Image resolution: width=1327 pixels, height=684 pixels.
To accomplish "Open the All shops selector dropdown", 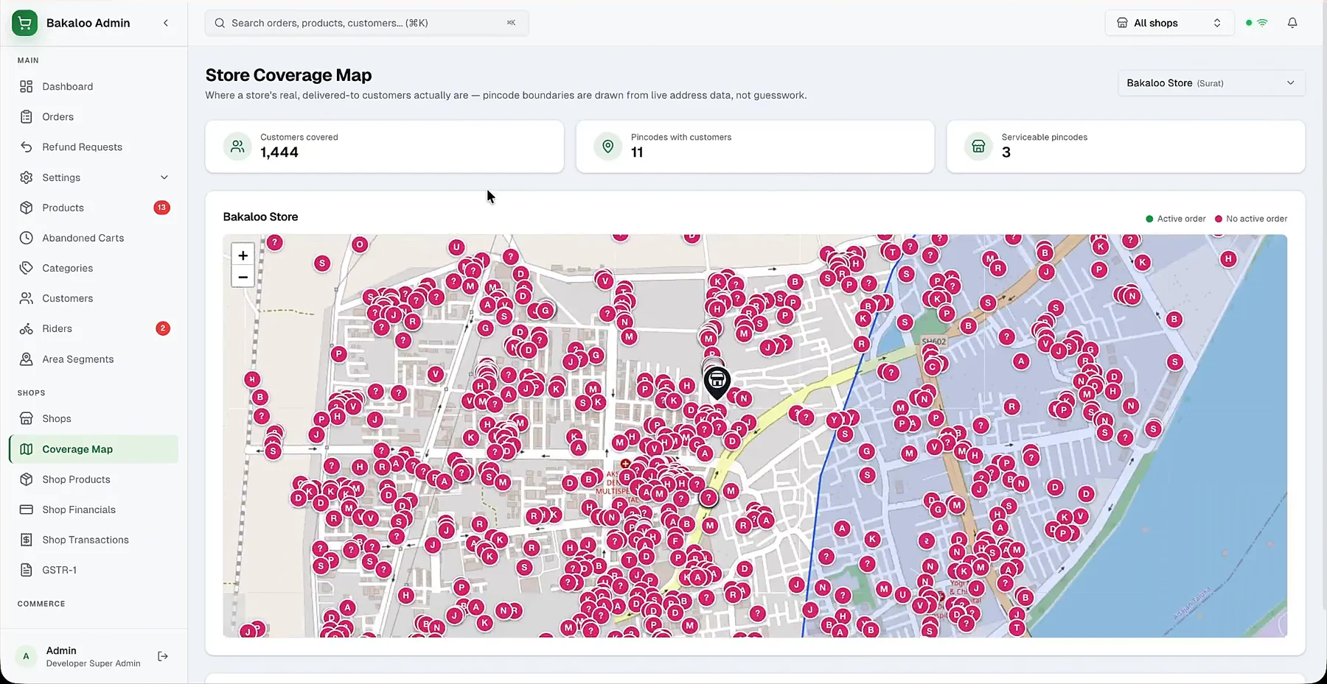I will point(1169,23).
